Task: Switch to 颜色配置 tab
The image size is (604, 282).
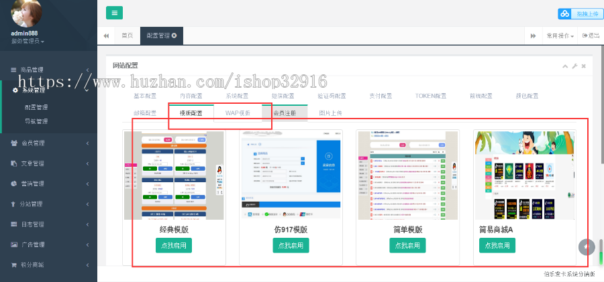Action: click(527, 96)
